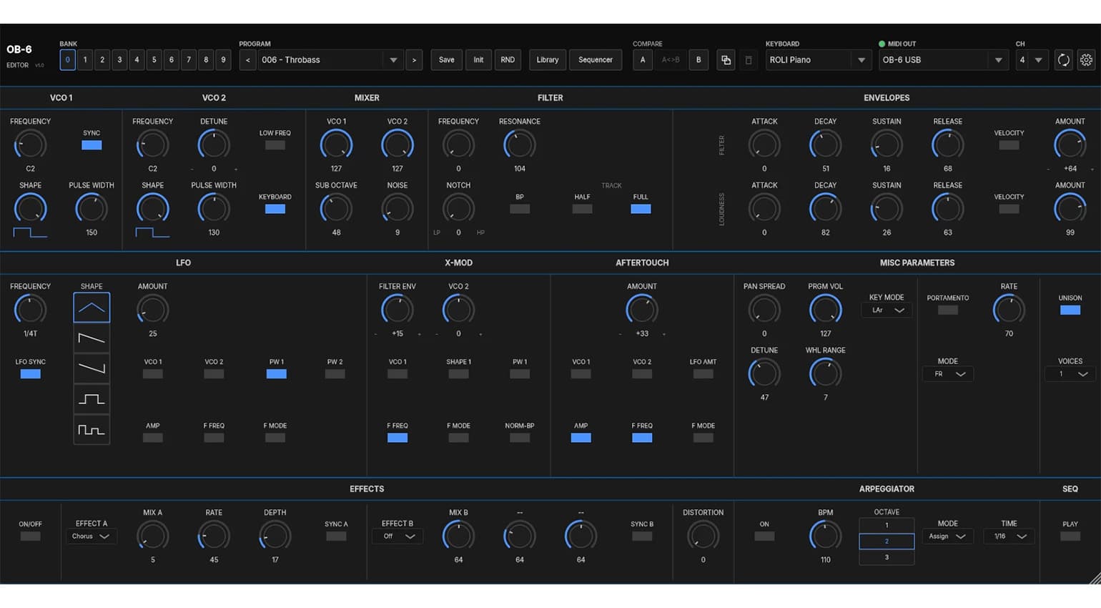The width and height of the screenshot is (1101, 608).
Task: Toggle filter envelope Velocity
Action: point(1009,145)
